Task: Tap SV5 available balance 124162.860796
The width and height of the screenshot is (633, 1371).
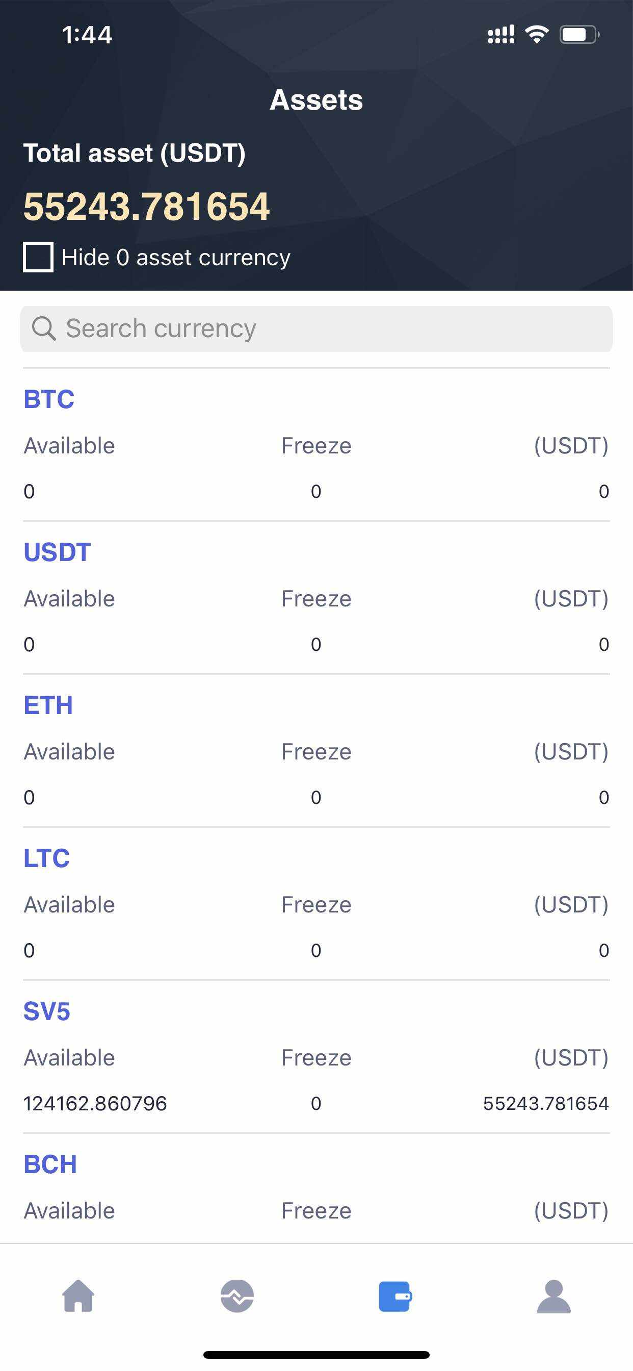Action: coord(95,1103)
